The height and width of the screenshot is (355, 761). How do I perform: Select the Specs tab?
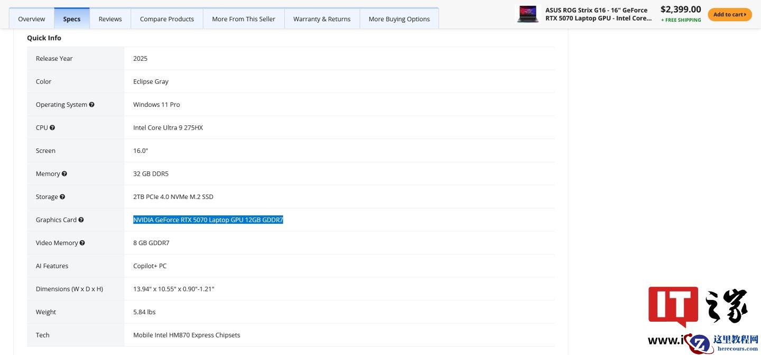pos(72,19)
